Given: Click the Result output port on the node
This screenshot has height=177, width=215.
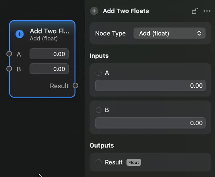Looking at the screenshot, I should 76,85.
